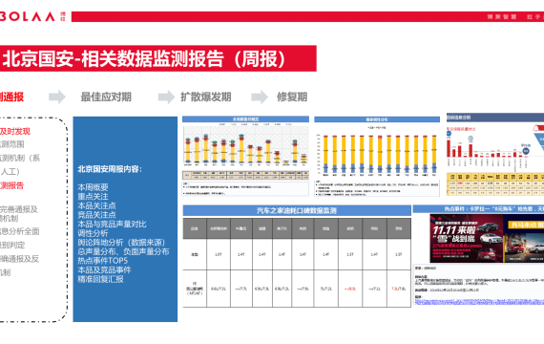The image size is (544, 344).
Task: Click 精准回复汇报 in the blue panel
Action: coord(100,279)
